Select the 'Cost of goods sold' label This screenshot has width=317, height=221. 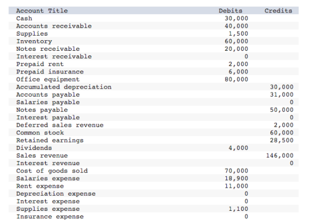tap(52, 171)
